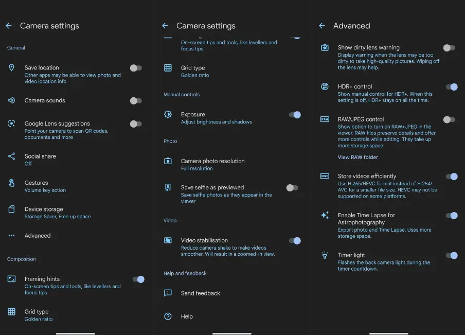Turn off Time Lapse for Astrophotography
This screenshot has height=335, width=465.
click(452, 216)
